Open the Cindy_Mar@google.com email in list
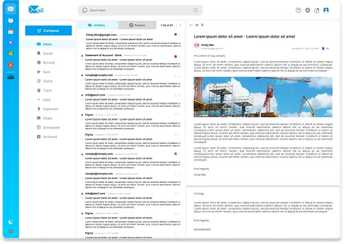The width and height of the screenshot is (344, 244). click(x=131, y=41)
